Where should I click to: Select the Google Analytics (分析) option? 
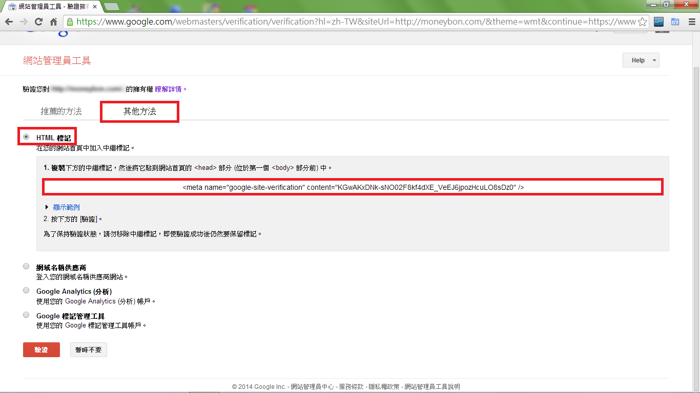coord(26,290)
